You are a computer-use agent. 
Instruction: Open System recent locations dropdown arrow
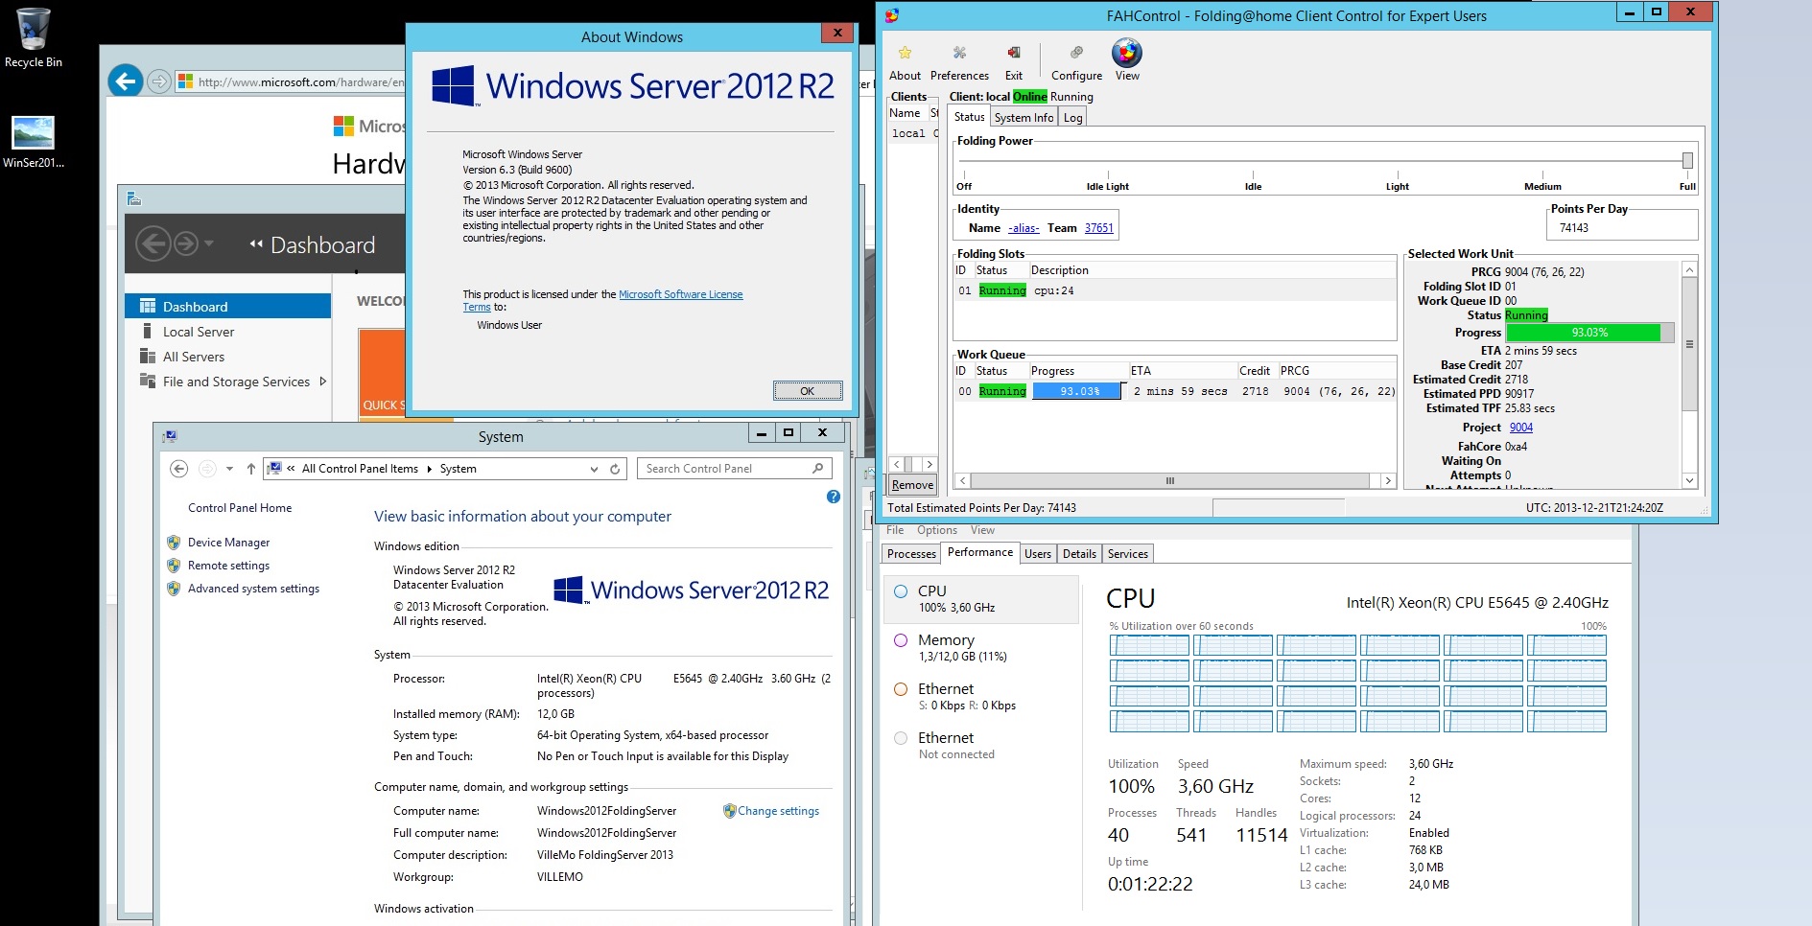229,469
